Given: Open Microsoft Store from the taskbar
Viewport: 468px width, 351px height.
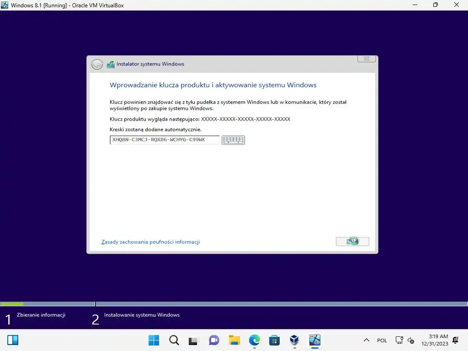Looking at the screenshot, I should pyautogui.click(x=274, y=340).
